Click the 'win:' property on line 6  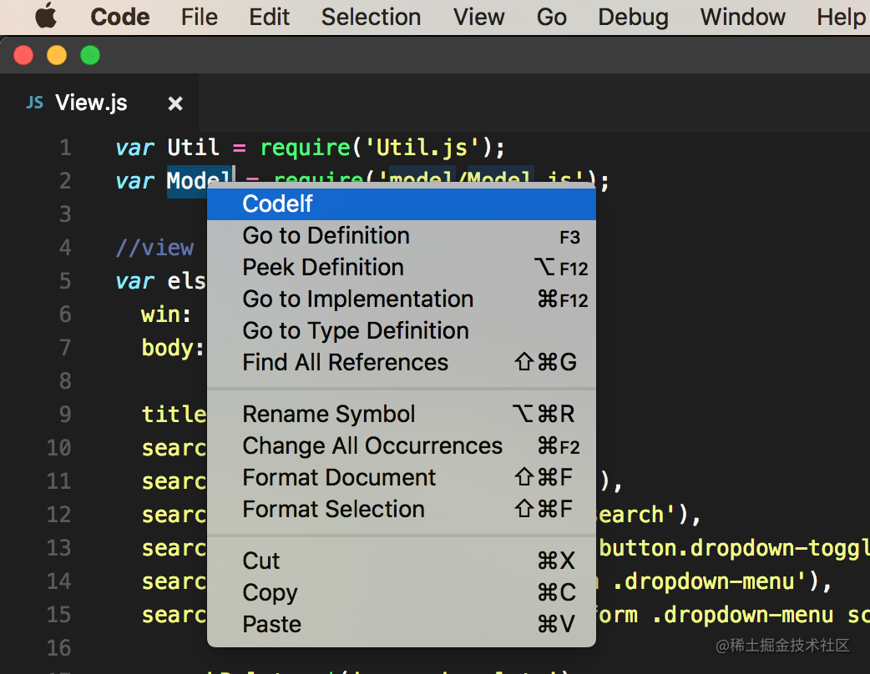coord(166,314)
